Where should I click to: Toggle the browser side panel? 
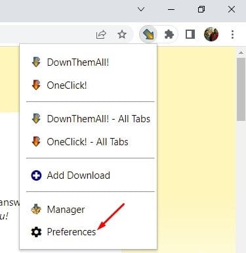pos(190,34)
